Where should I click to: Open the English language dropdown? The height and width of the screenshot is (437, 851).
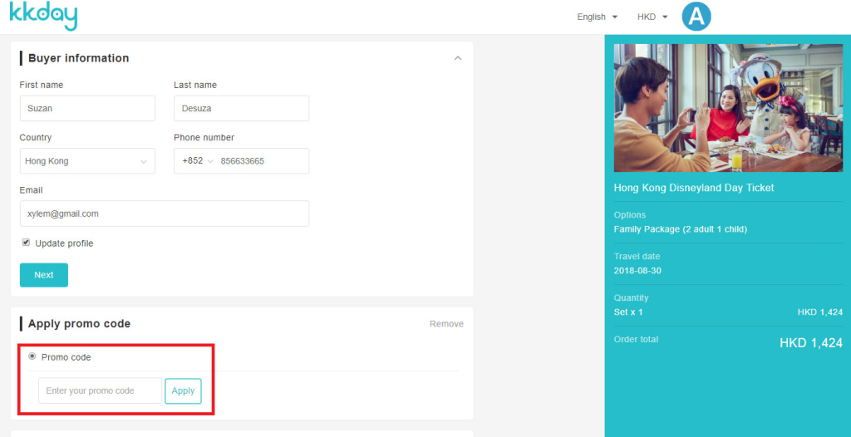point(597,17)
